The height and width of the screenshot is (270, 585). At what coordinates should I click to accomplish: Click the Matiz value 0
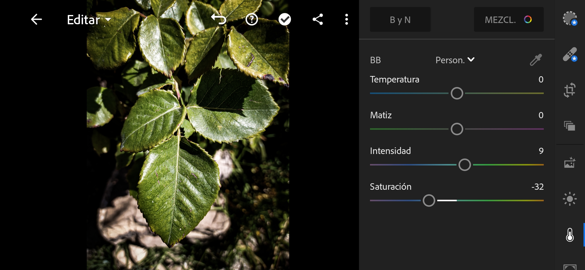click(x=541, y=115)
